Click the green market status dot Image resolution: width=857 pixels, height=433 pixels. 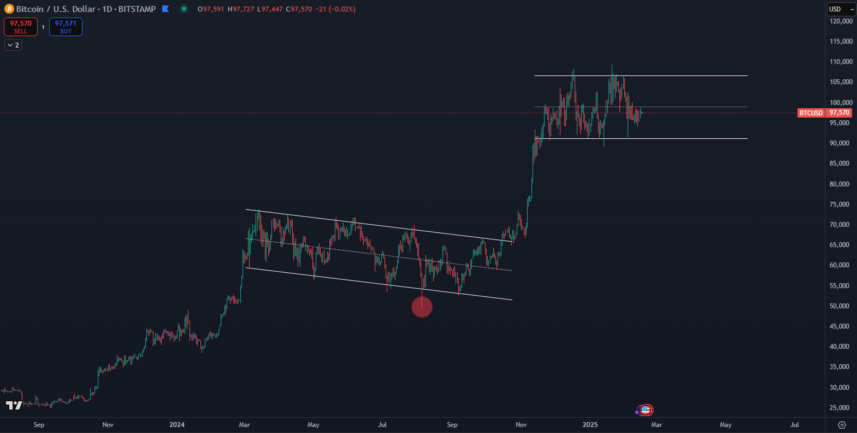[x=184, y=9]
